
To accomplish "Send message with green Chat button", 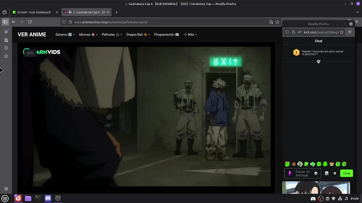I will [346, 173].
